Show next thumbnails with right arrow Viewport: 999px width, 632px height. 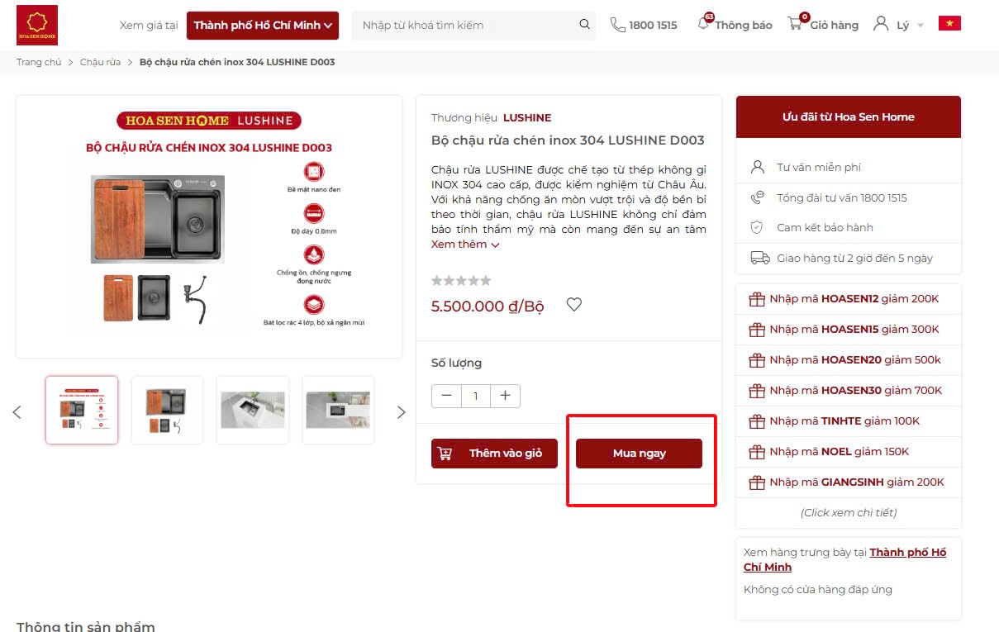coord(402,411)
